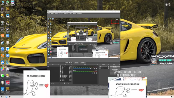Adjust the 麦克风/Aux volume slider
Image resolution: width=174 pixels, height=98 pixels.
pos(83,69)
